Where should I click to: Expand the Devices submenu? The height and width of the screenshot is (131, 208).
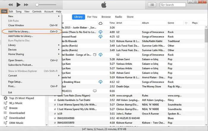tap(59, 50)
